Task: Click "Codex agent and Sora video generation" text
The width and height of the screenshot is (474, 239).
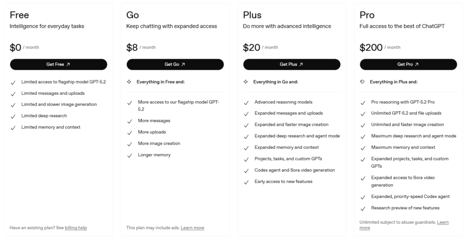Action: coord(294,170)
